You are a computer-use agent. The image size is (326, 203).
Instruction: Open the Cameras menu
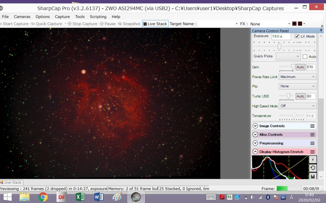coord(22,17)
